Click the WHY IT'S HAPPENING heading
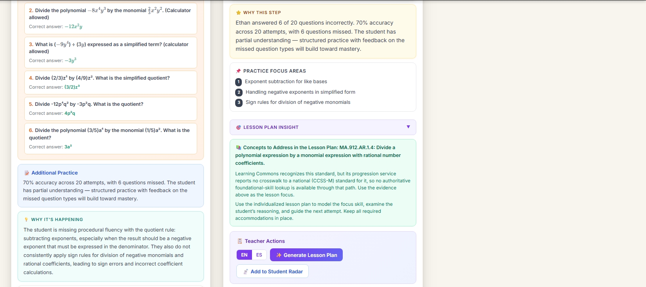 tap(57, 219)
